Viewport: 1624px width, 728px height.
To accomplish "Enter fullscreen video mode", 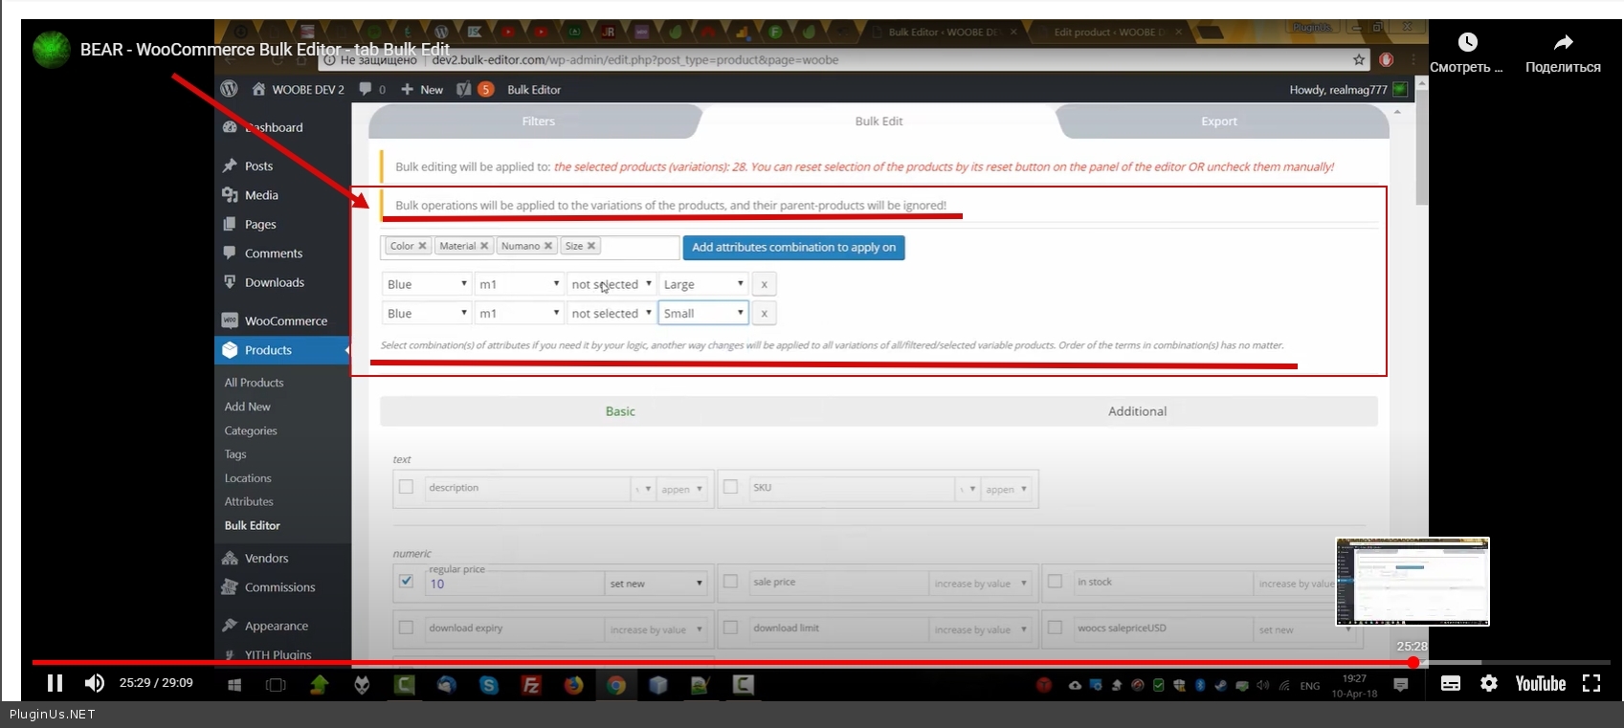I will [1591, 683].
